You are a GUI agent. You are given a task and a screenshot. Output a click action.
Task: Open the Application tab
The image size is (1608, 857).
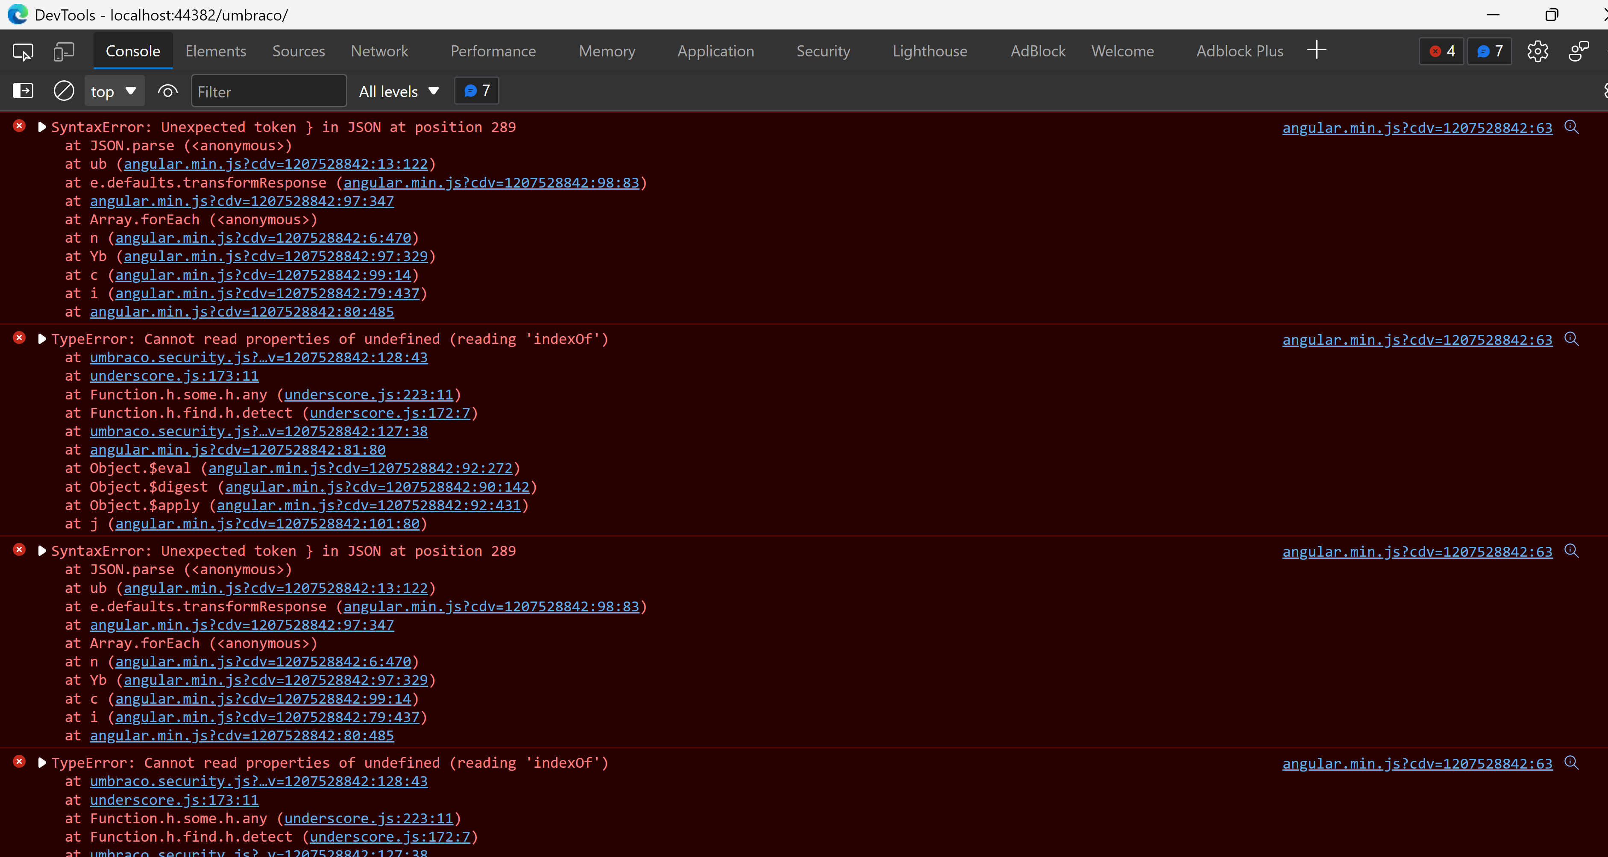(716, 51)
